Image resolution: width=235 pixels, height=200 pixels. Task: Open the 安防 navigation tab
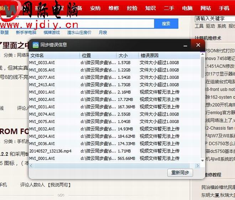(95, 8)
